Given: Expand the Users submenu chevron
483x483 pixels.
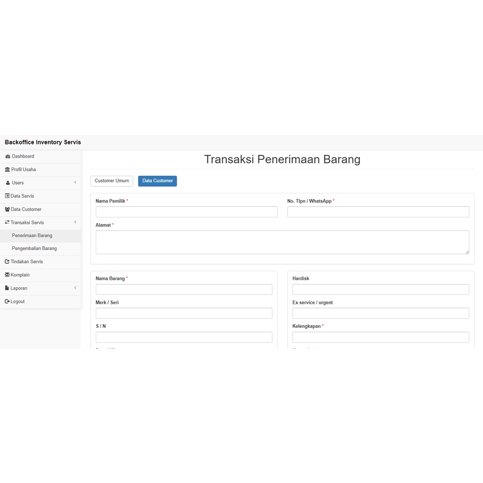Looking at the screenshot, I should pos(75,183).
